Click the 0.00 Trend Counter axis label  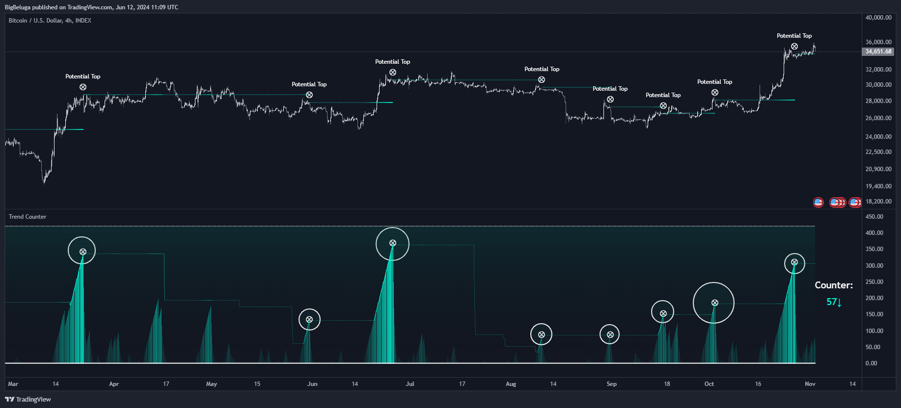click(871, 363)
